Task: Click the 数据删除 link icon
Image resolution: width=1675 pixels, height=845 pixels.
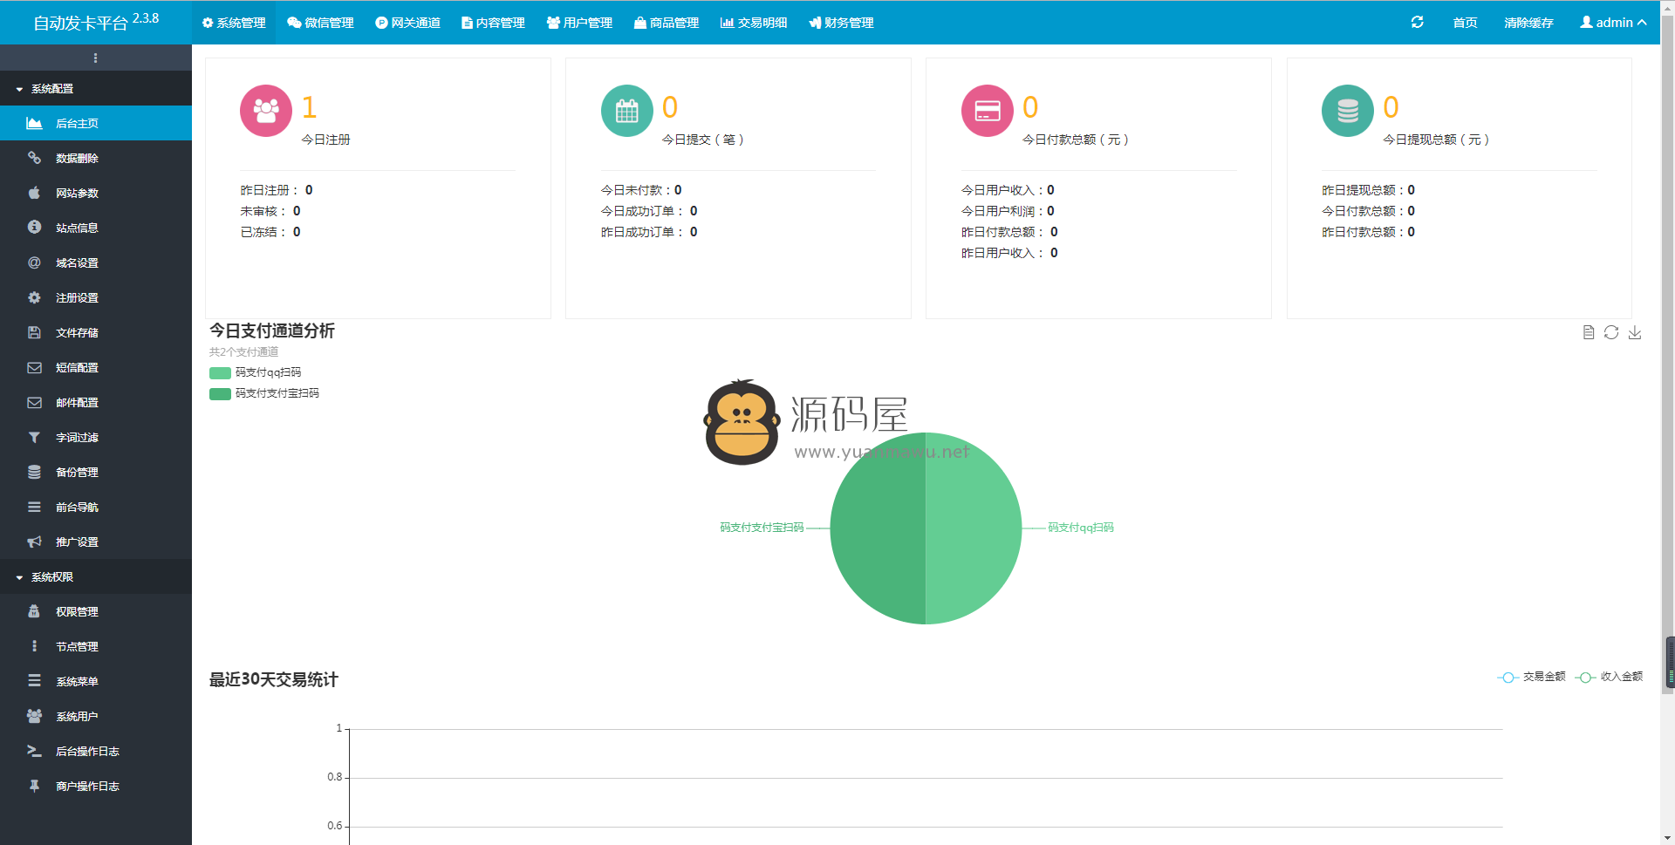Action: point(34,158)
